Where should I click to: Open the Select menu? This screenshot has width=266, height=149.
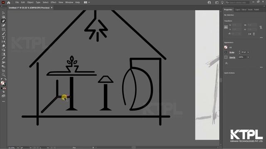click(45, 2)
